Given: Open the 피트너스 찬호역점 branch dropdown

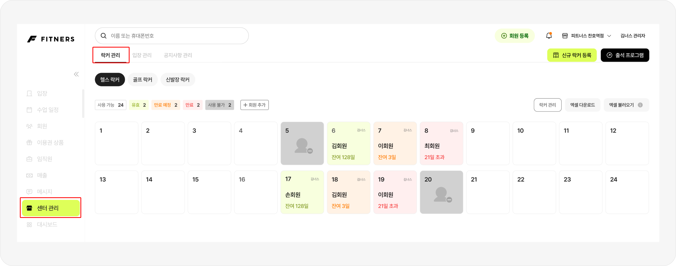Looking at the screenshot, I should 587,36.
